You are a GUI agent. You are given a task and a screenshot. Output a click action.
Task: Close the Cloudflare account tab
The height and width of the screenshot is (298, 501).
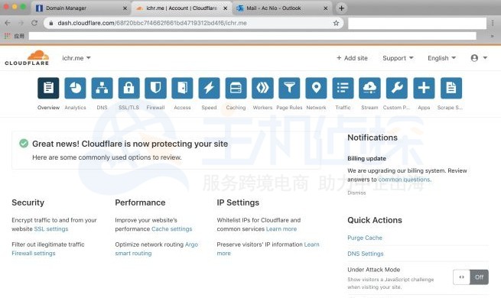pyautogui.click(x=225, y=8)
